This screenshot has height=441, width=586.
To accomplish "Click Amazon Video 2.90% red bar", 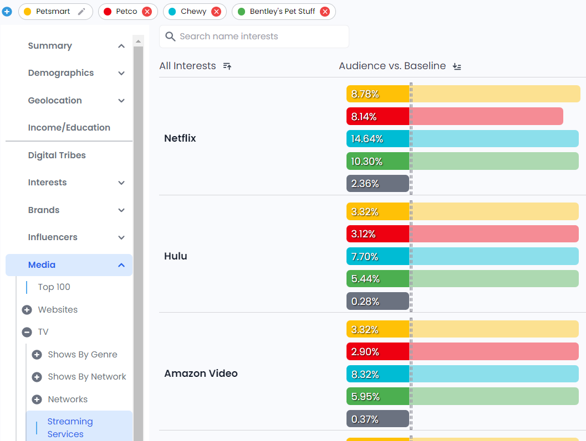I will pyautogui.click(x=463, y=351).
